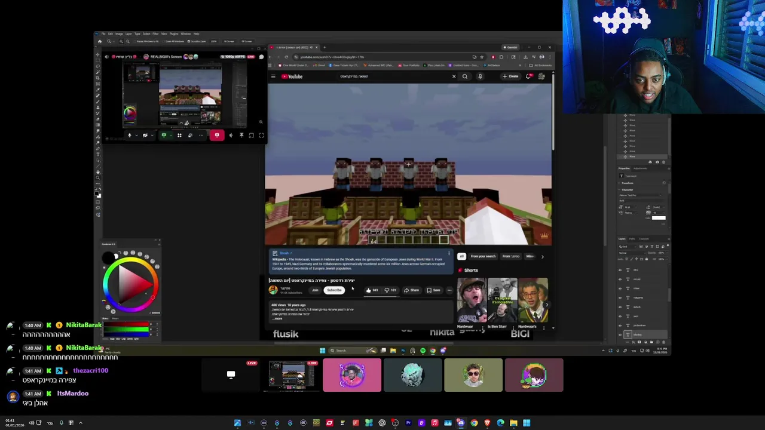Click the Gemini button in Chrome
The image size is (765, 430).
pyautogui.click(x=511, y=47)
